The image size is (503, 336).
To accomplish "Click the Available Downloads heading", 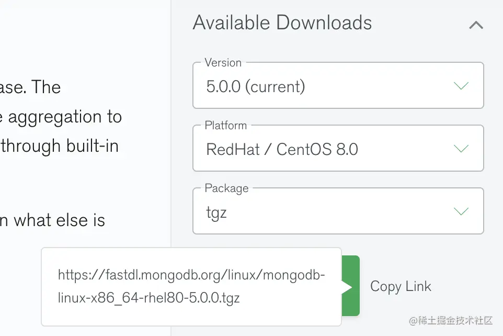I will pyautogui.click(x=282, y=23).
